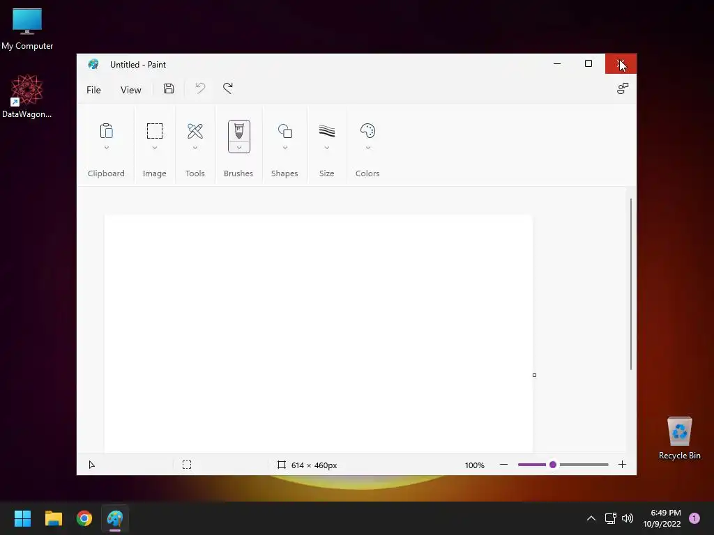Click the Shapes group label
The height and width of the screenshot is (535, 714).
(284, 173)
